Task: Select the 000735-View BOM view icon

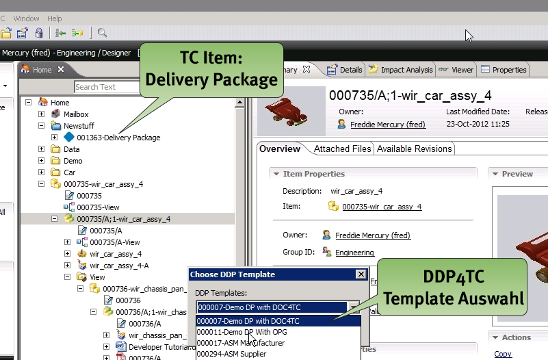Action: (x=69, y=207)
